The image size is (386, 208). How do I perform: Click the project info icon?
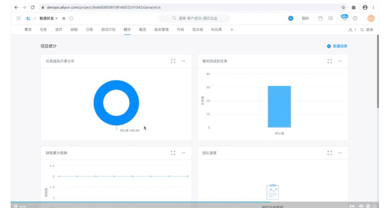[x=71, y=18]
